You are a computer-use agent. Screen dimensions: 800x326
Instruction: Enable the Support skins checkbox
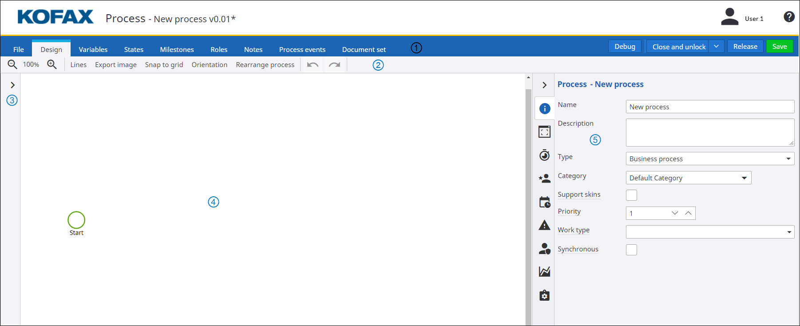(631, 195)
